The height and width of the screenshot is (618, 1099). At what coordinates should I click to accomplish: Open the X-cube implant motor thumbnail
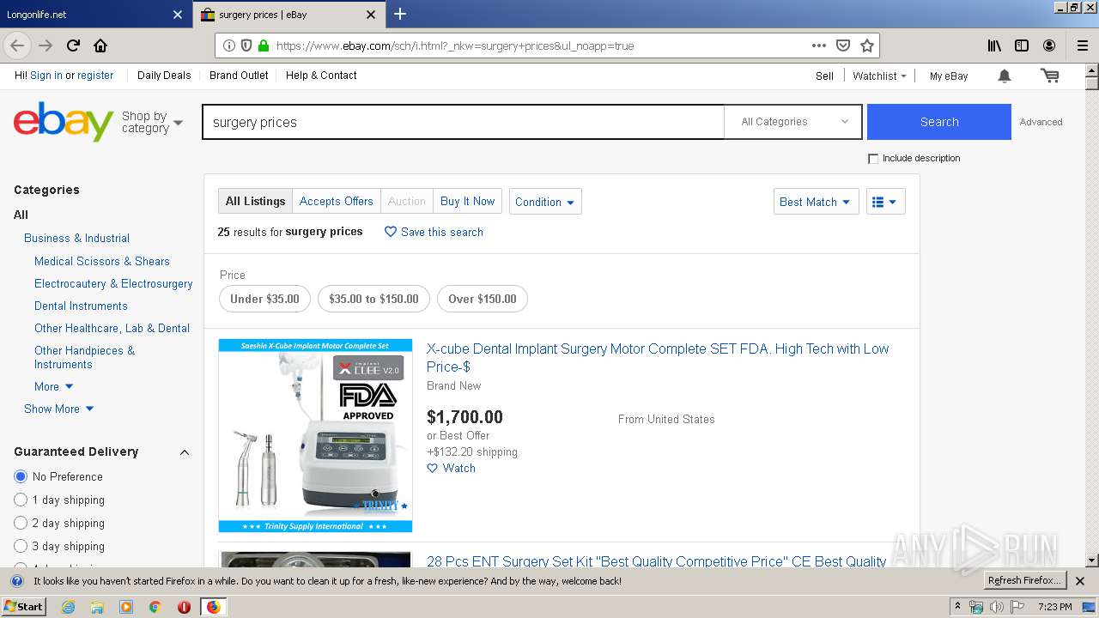click(x=315, y=435)
